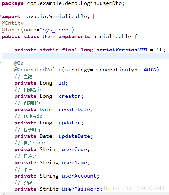
Task: Click the userCode field name
Action: (74, 149)
